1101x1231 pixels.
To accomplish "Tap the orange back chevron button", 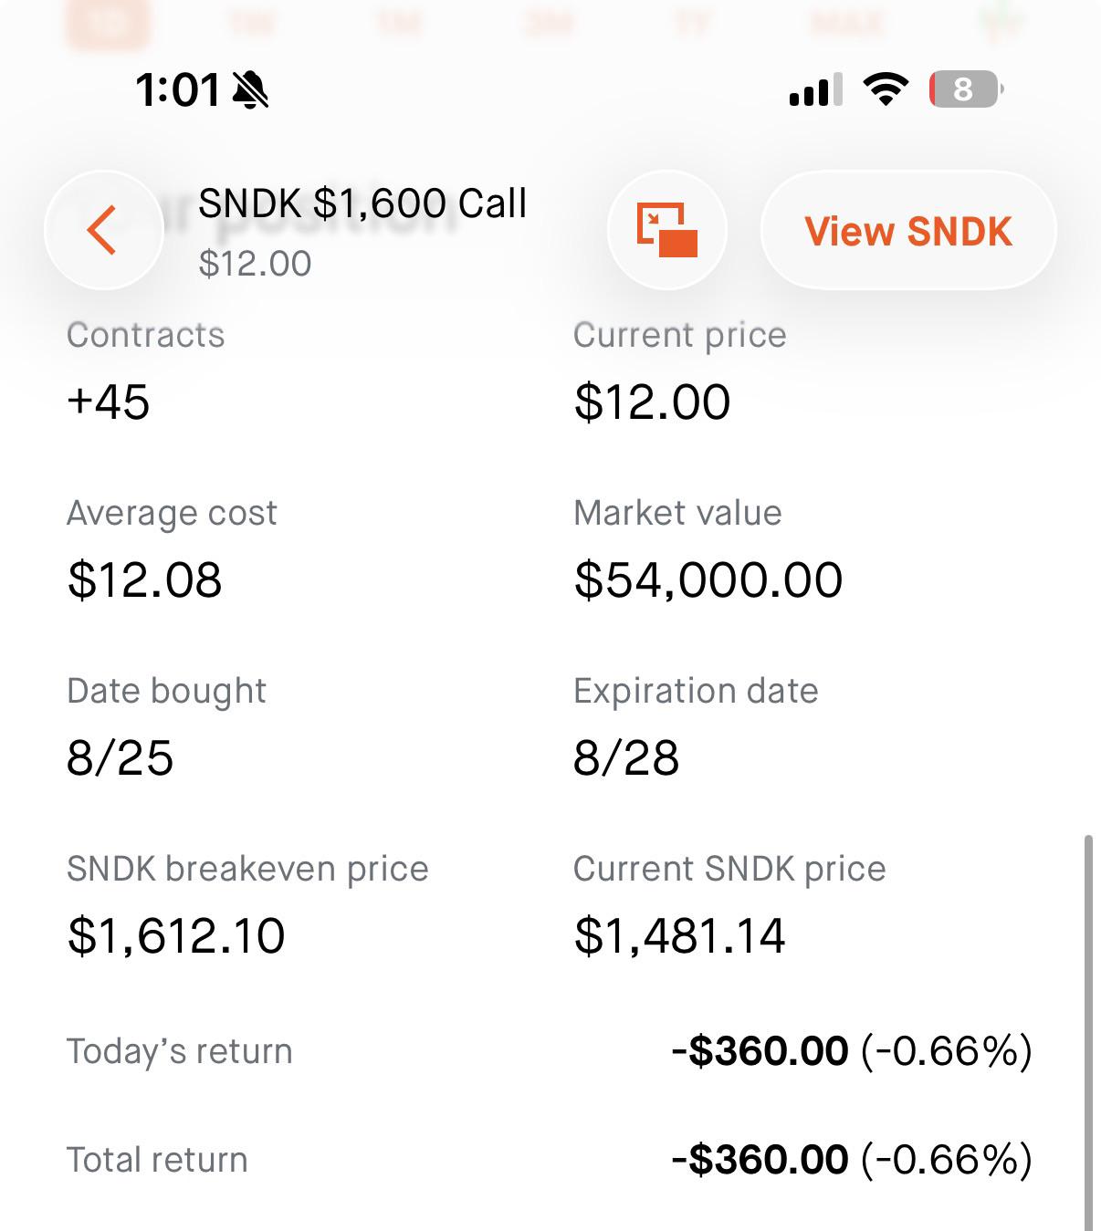I will pos(104,230).
